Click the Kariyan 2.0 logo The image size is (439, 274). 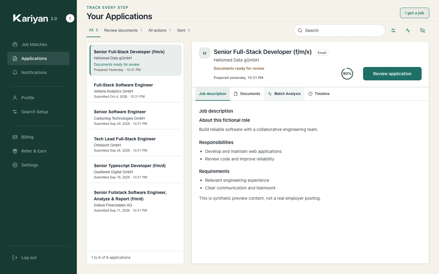35,19
